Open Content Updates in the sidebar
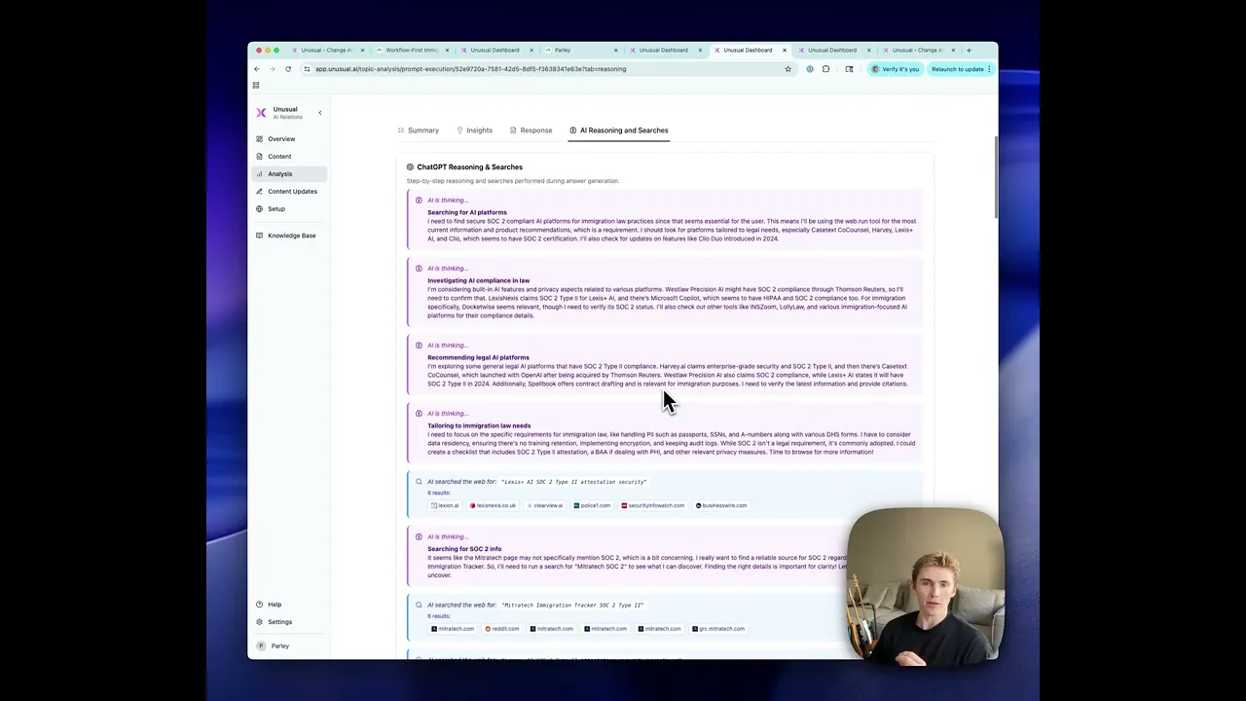 point(292,192)
